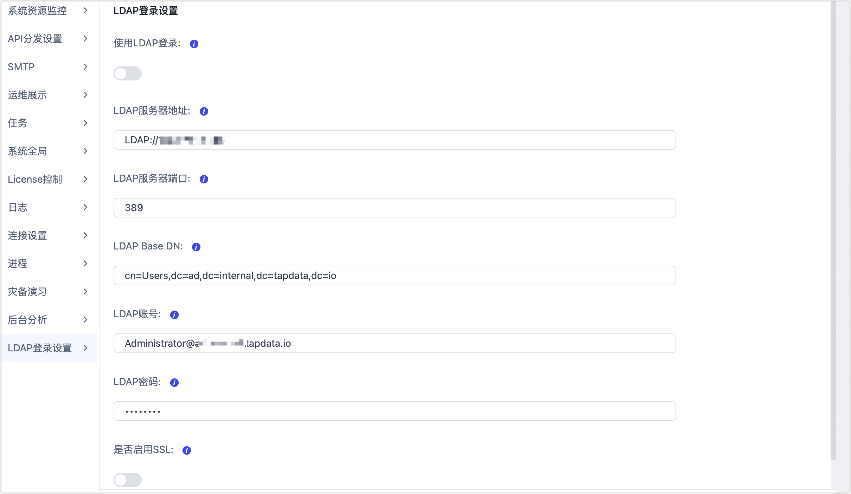Go to 灾备演习 in the sidebar
Screen dimensions: 851x494
(27, 292)
